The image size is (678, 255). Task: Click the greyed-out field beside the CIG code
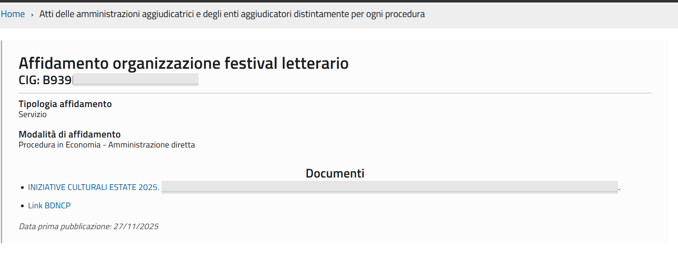click(136, 80)
